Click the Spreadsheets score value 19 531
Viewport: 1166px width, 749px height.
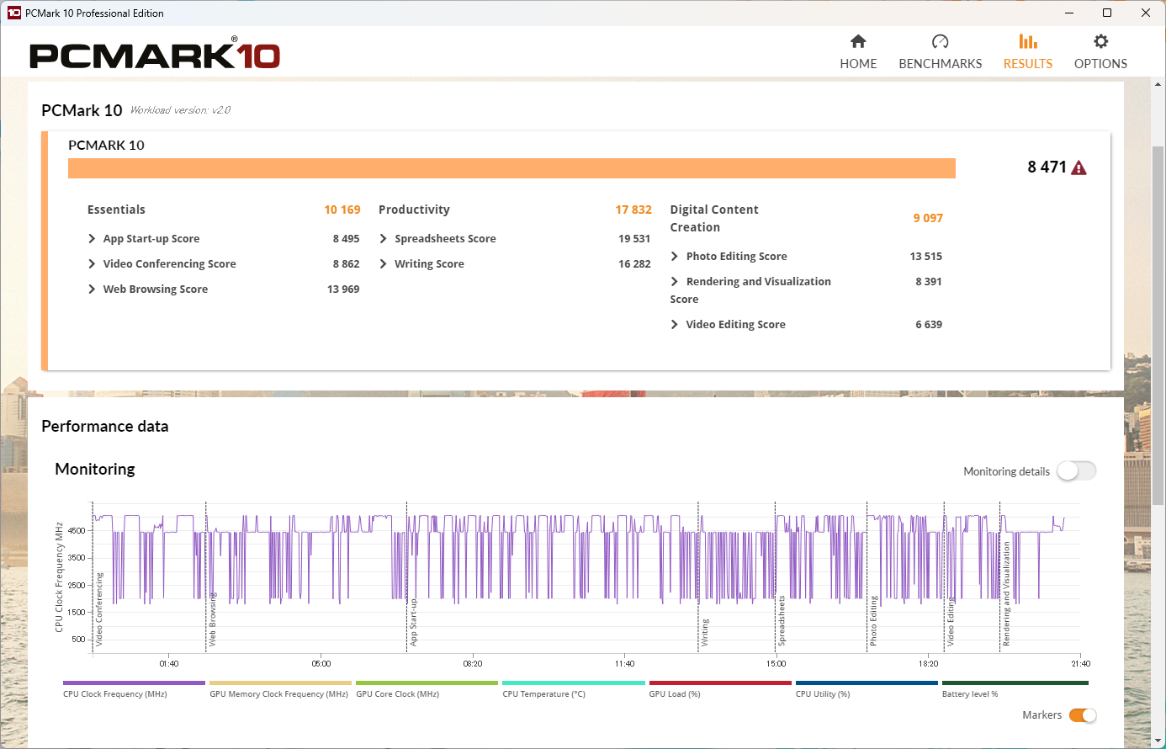click(634, 239)
